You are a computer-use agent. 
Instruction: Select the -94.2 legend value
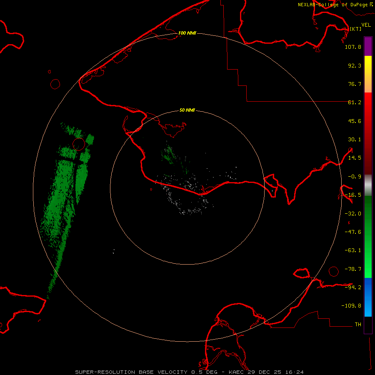tap(353, 287)
